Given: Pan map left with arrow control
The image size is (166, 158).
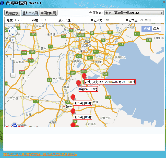Looking at the screenshot, I should pos(9,31).
